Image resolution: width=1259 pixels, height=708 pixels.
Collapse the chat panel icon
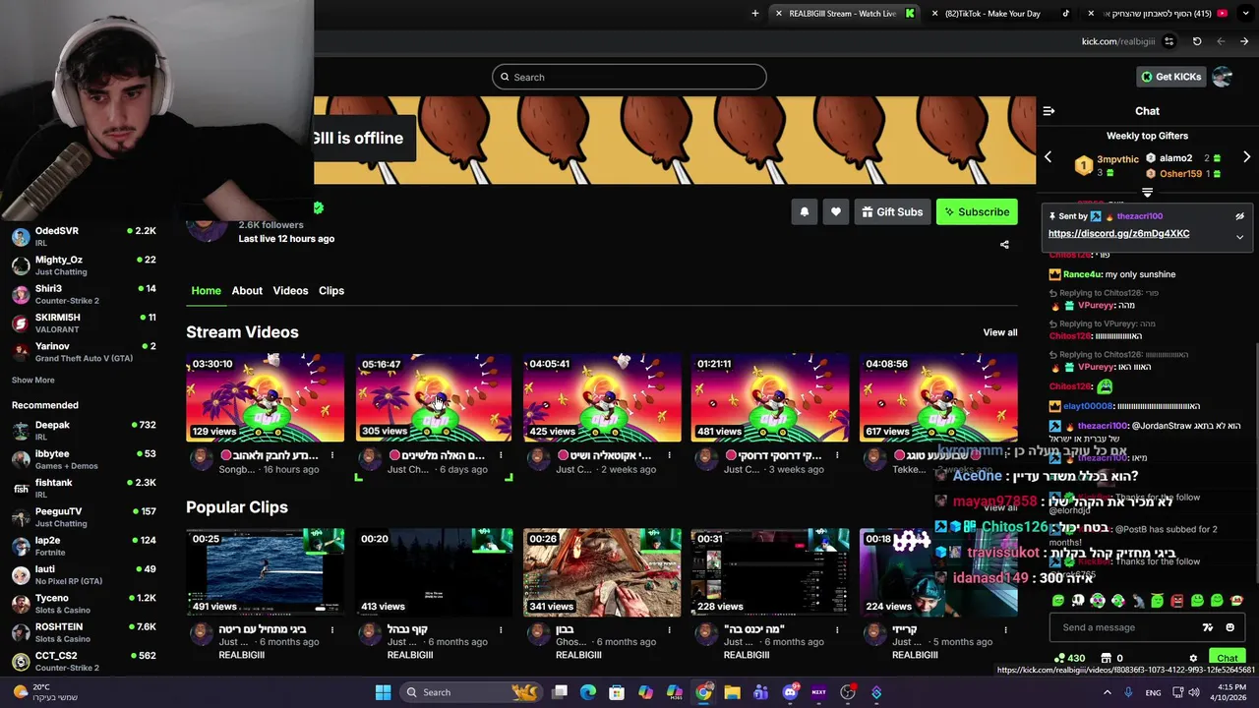pos(1049,111)
